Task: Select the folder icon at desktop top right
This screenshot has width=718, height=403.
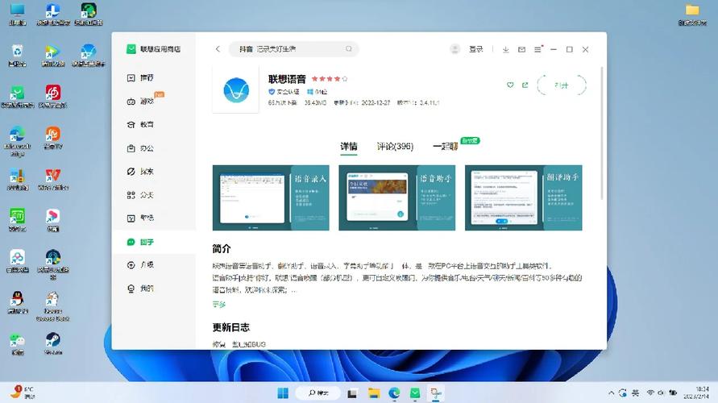Action: pos(692,14)
